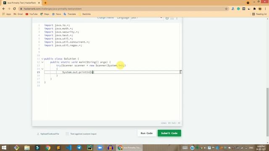Open the Chrome three-dot menu

[x=265, y=9]
